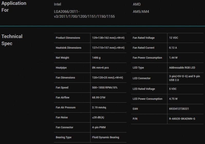
Task: Click the 'Fan Noise' label
Action: tap(62, 117)
